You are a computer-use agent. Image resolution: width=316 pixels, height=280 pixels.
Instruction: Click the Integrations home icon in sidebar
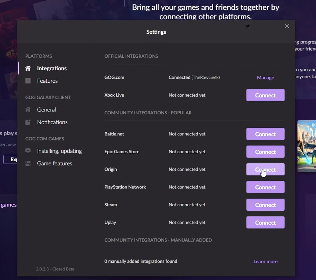pos(28,68)
